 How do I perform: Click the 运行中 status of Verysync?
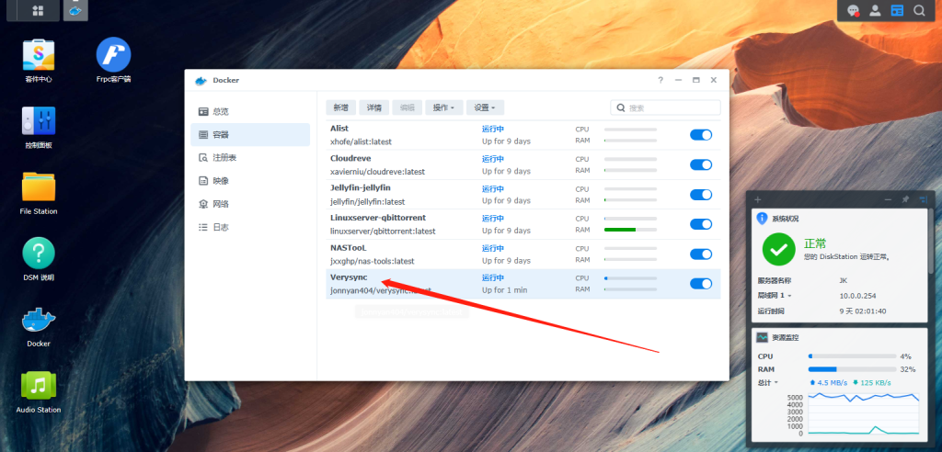493,278
